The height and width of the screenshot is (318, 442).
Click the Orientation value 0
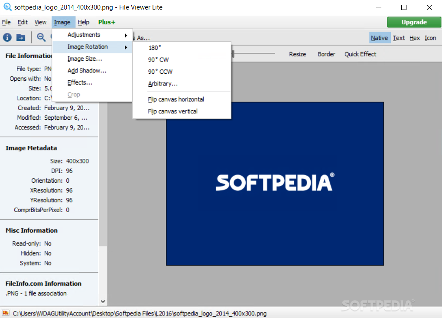coord(68,180)
